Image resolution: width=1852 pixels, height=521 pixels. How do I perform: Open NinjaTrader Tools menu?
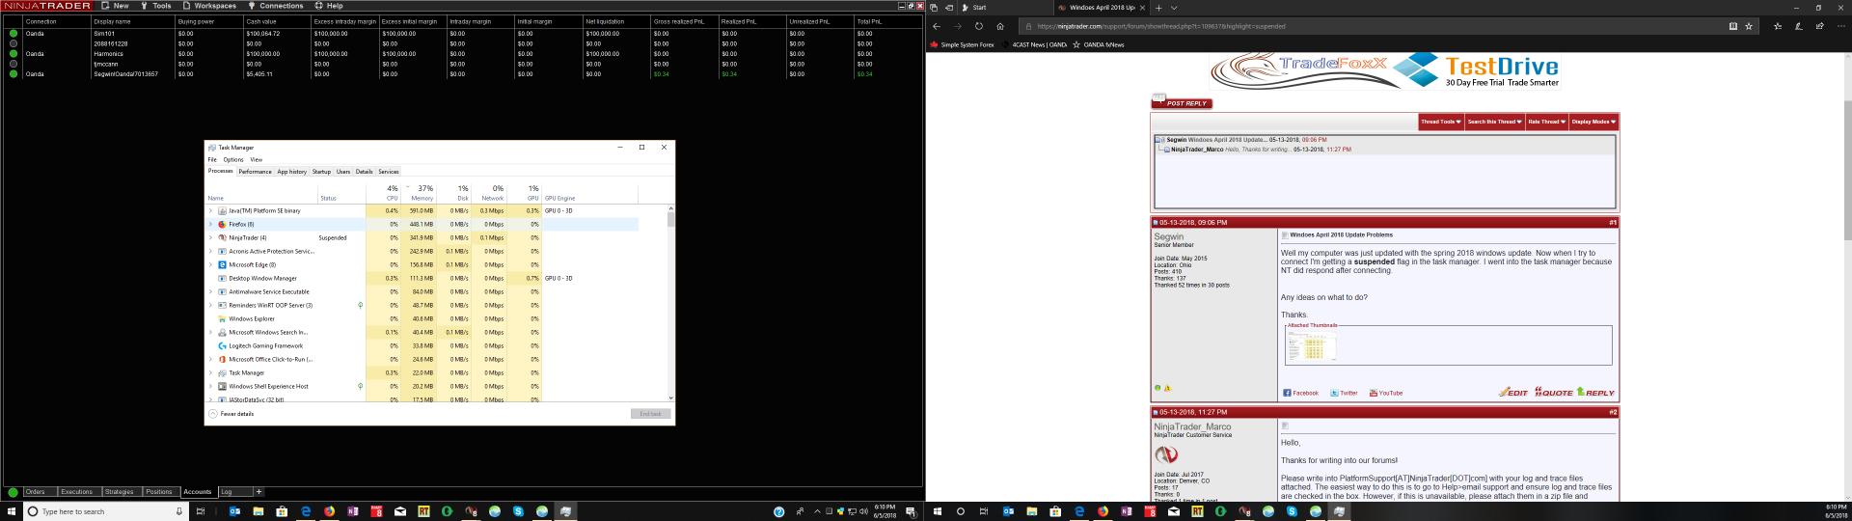tap(156, 6)
